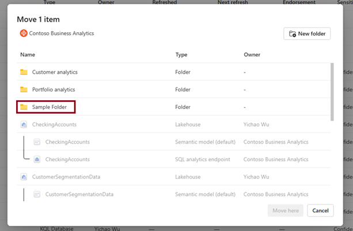Open the Customer analytics folder
The height and width of the screenshot is (231, 353).
click(x=55, y=72)
